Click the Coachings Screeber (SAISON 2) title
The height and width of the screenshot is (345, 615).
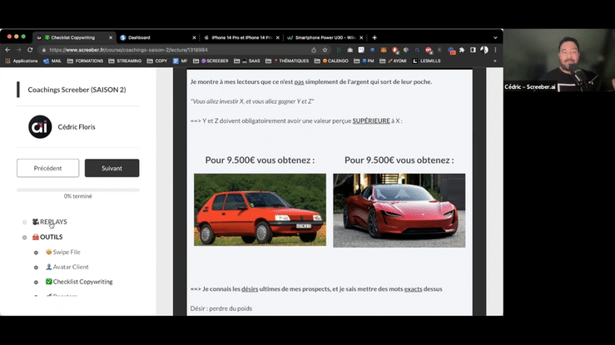(77, 90)
